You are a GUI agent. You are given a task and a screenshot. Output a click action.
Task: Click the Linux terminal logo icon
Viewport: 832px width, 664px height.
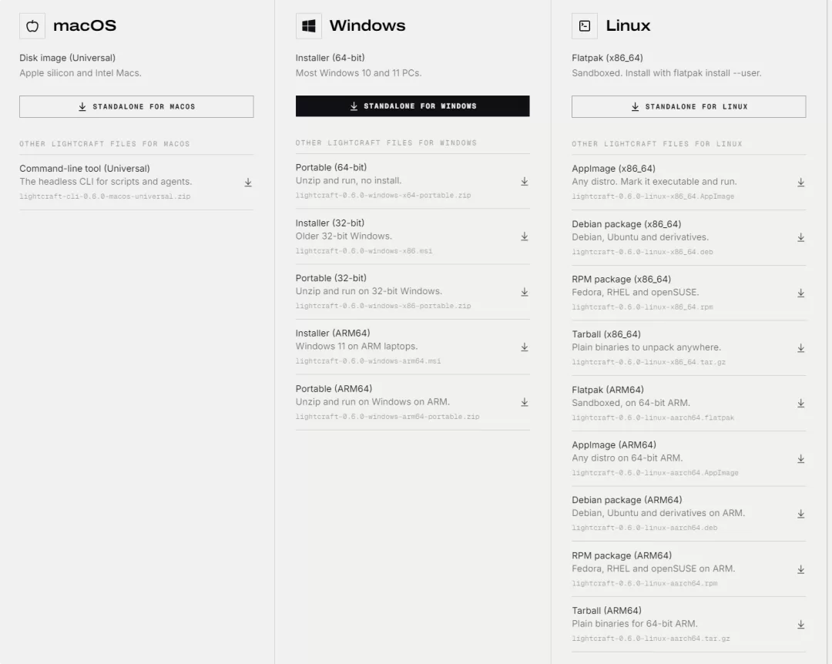(x=585, y=26)
